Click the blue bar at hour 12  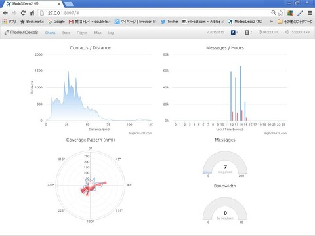[x=231, y=96]
